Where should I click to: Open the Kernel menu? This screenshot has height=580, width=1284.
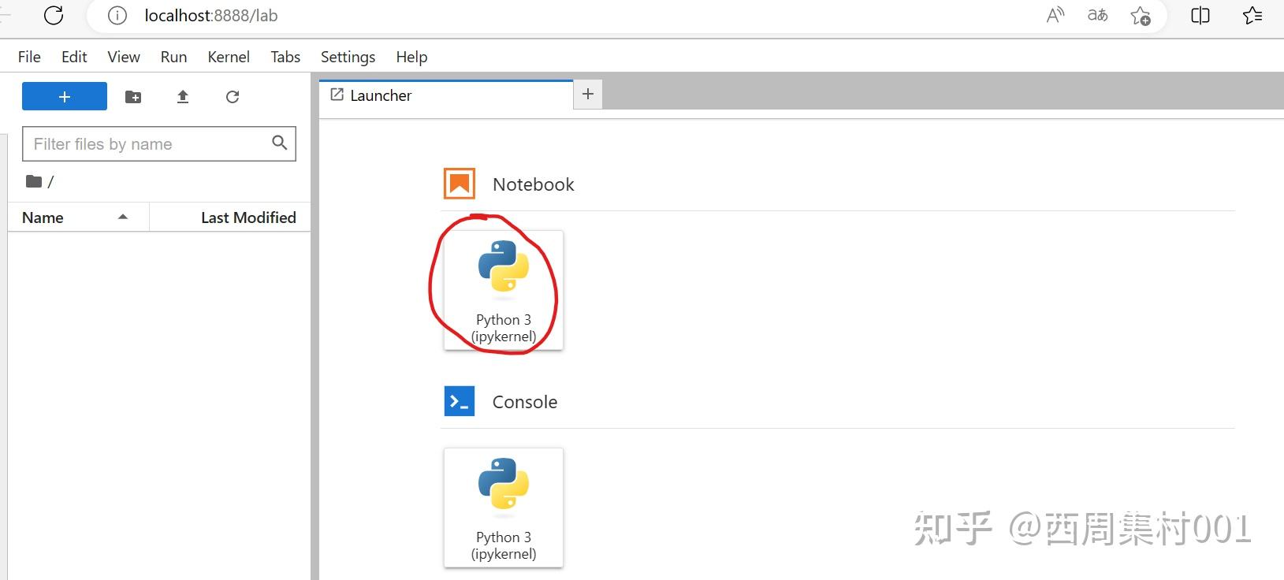229,57
